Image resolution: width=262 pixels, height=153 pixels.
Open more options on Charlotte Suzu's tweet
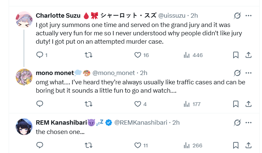point(249,16)
